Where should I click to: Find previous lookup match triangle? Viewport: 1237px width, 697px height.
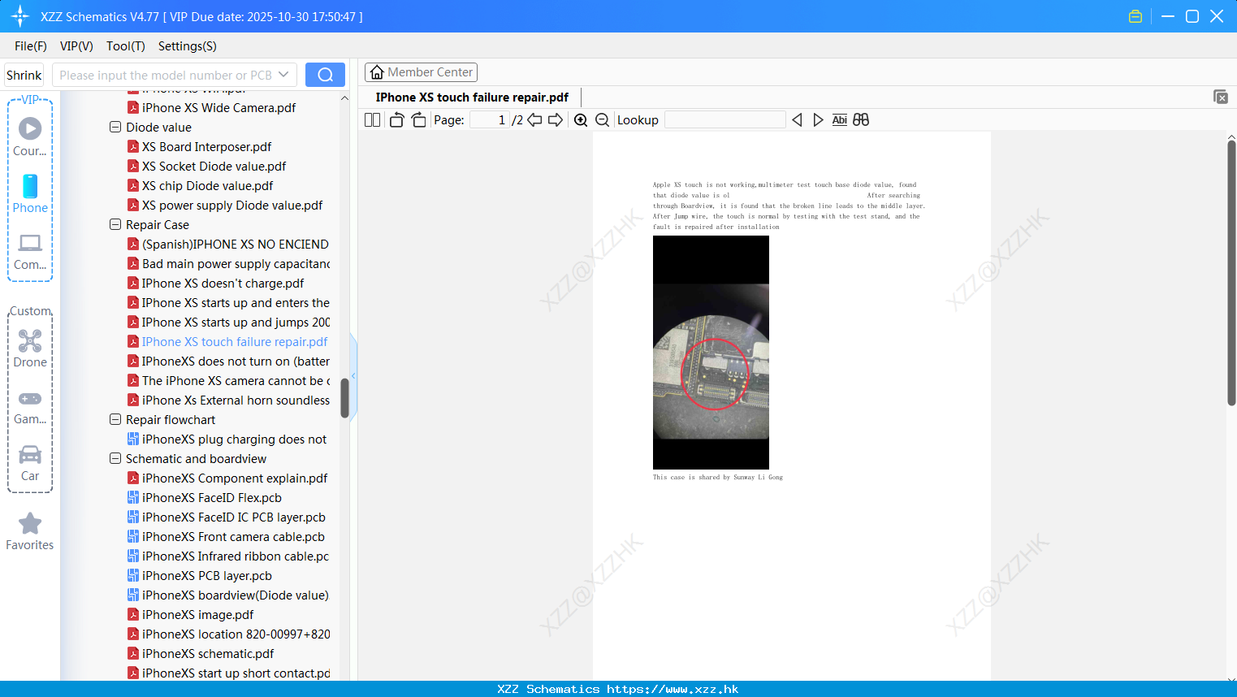[x=797, y=119]
